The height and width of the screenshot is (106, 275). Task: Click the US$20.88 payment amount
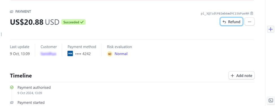pos(27,22)
